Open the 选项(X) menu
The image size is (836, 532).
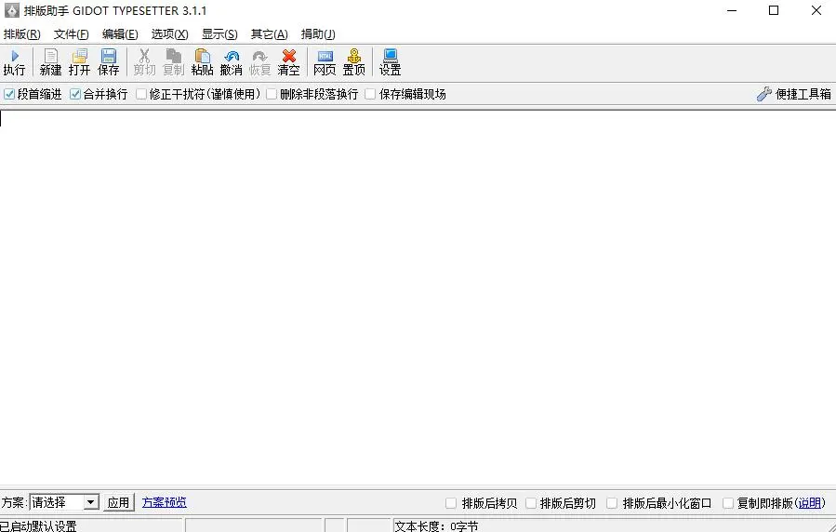coord(169,34)
